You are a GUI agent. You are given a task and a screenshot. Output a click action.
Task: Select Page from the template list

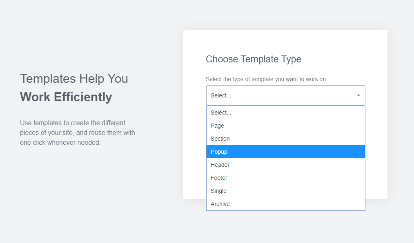[286, 126]
